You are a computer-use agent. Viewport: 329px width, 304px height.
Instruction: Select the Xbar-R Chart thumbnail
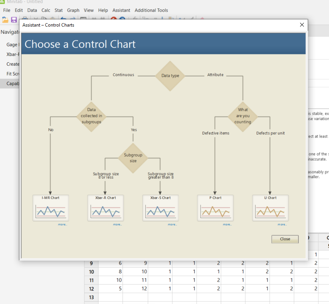click(105, 208)
